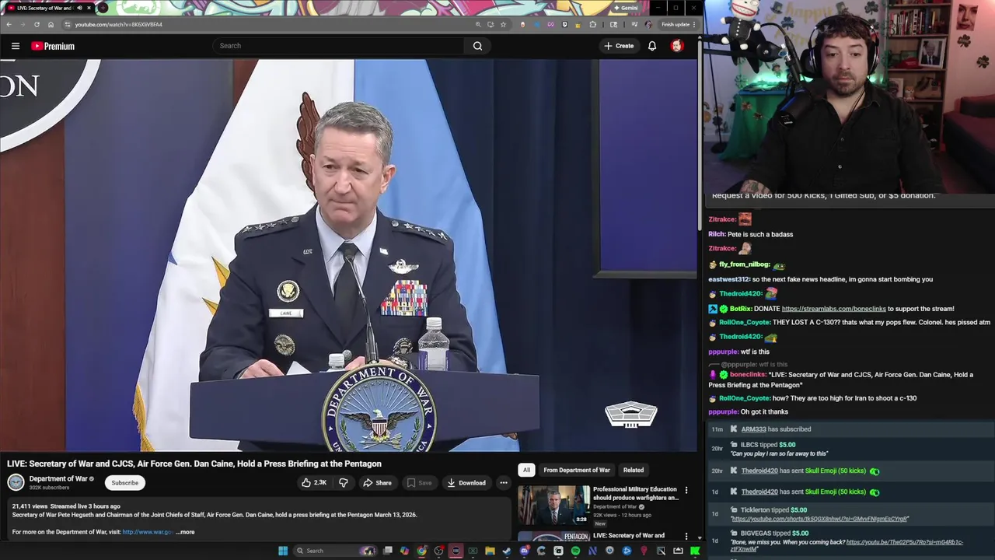Image resolution: width=995 pixels, height=560 pixels.
Task: Open Professional Military Education video title
Action: (635, 493)
